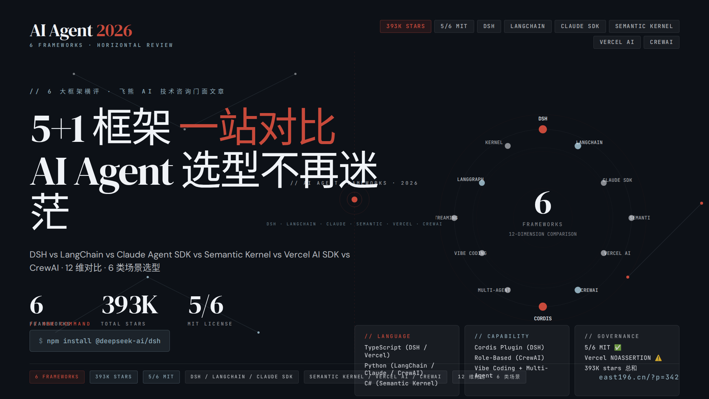Click the CREWAI orbit node
The image size is (709, 399).
(x=578, y=290)
